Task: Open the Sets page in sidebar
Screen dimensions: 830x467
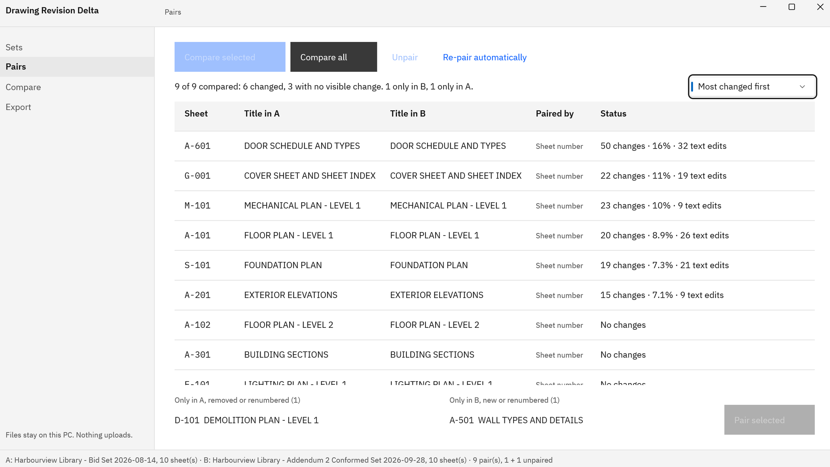Action: tap(77, 47)
